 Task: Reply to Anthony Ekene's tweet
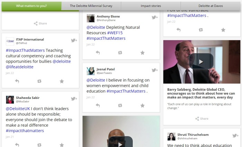98,53
